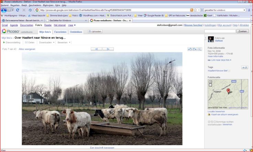Zoom out on the Fotolocatie map
253x152 pixels.
(210, 85)
